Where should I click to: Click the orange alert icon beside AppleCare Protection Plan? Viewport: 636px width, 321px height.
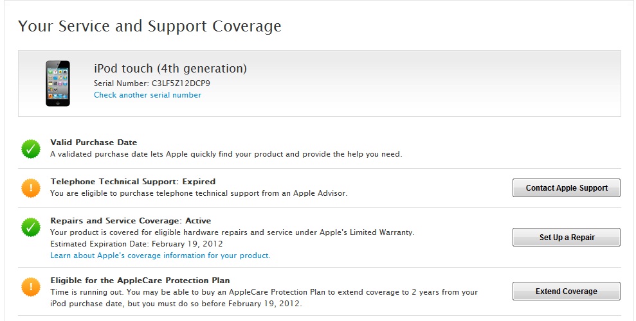31,286
